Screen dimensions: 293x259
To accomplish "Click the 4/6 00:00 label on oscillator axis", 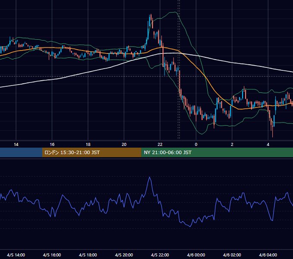I will tap(196, 255).
